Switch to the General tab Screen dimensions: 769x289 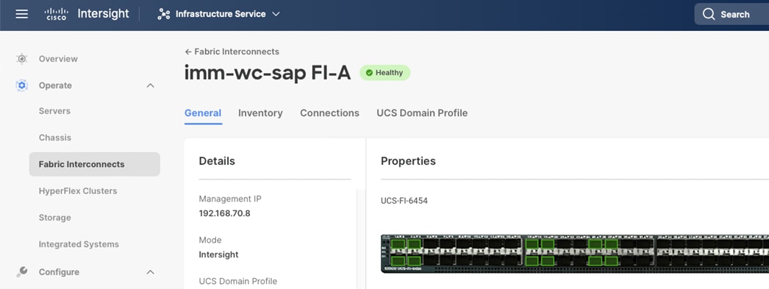pyautogui.click(x=203, y=113)
